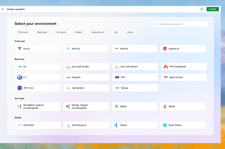Select the Spring Boot environment card
Screen dimensions: 225x149
[87, 88]
